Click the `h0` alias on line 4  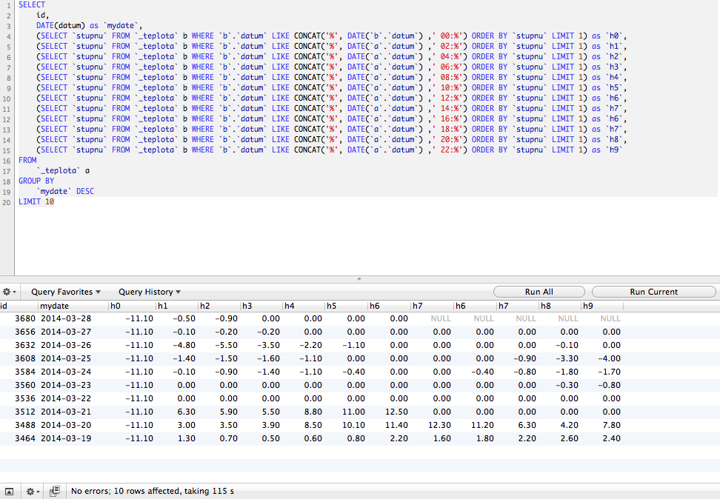[x=614, y=36]
